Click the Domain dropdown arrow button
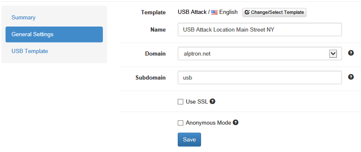This screenshot has height=152, width=361. [333, 54]
